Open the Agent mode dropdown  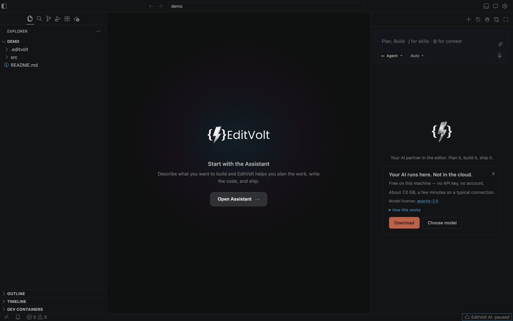(391, 56)
